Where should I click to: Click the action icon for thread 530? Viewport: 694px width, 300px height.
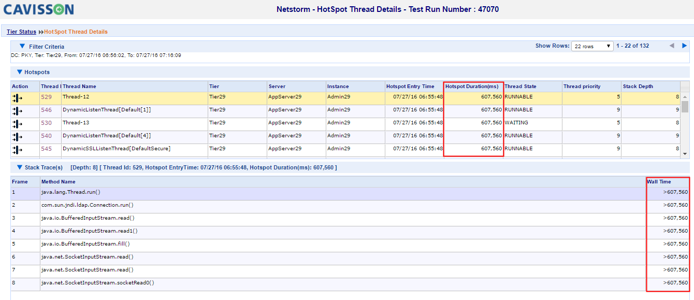click(x=17, y=124)
